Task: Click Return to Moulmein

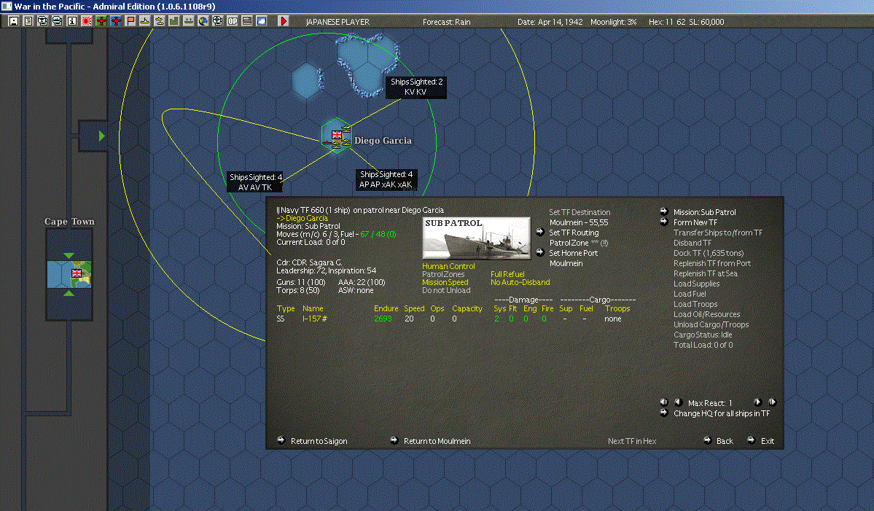Action: pos(437,441)
